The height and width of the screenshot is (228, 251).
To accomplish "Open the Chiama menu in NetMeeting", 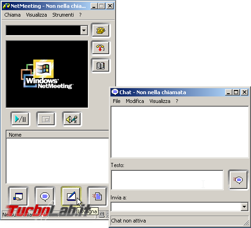I will [12, 15].
